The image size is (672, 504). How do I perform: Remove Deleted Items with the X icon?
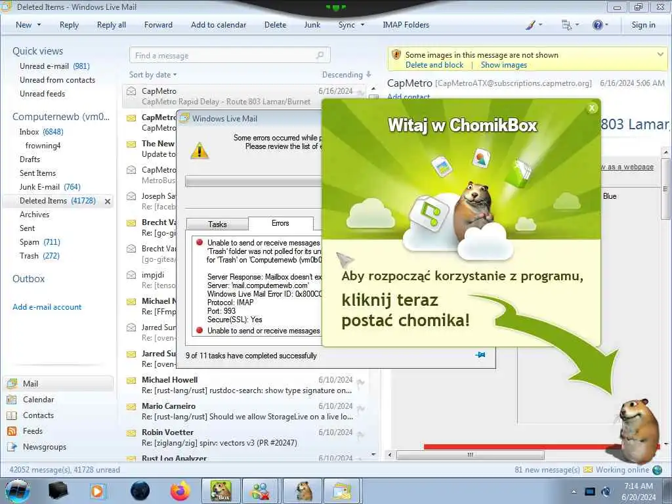point(108,201)
